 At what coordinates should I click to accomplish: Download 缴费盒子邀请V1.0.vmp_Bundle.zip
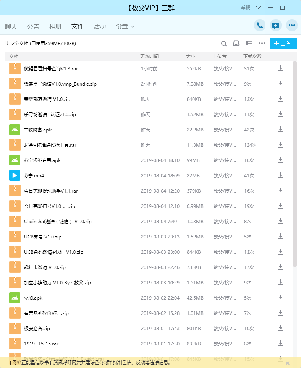[280, 84]
